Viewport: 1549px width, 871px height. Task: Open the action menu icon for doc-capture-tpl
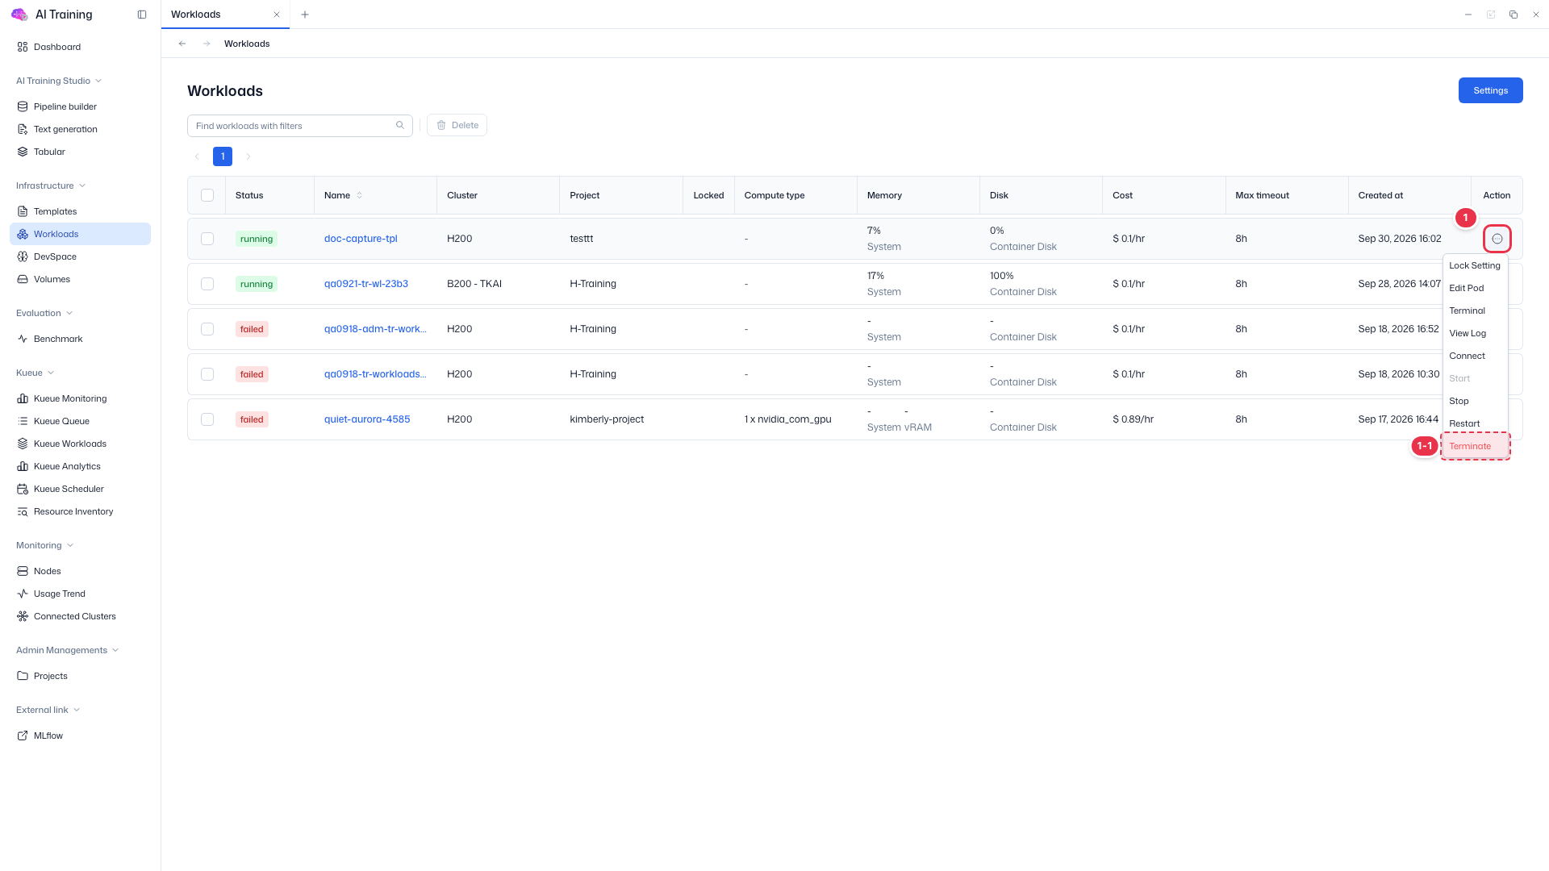tap(1497, 239)
